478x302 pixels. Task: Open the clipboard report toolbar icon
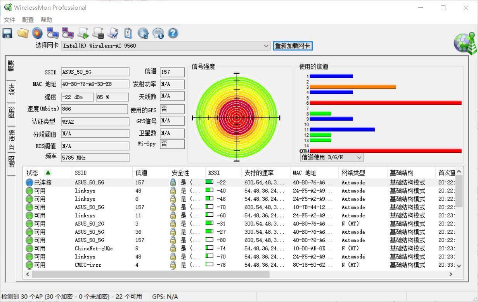point(128,33)
